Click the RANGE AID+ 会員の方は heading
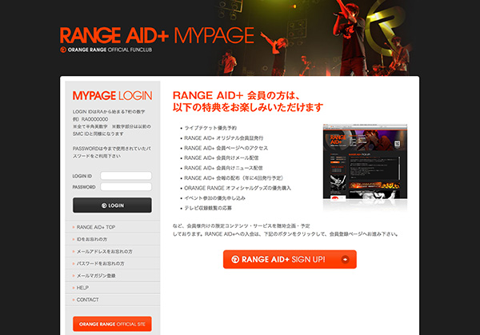This screenshot has height=335, width=480. tap(236, 95)
